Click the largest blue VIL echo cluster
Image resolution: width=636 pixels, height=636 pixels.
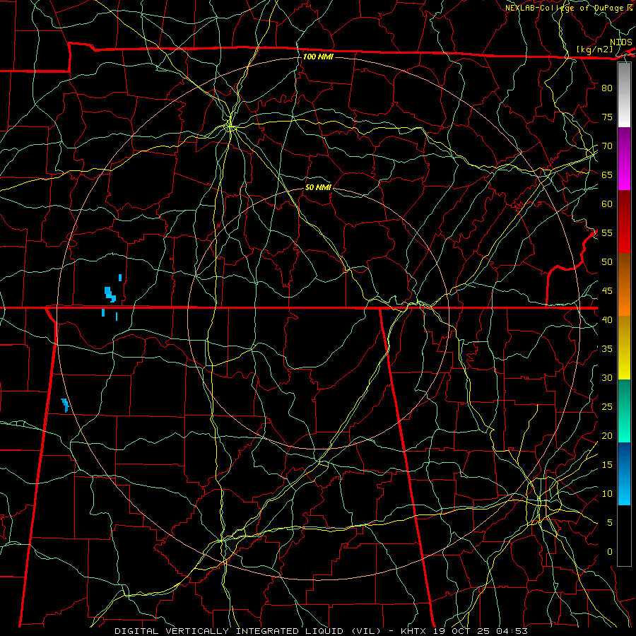(110, 295)
